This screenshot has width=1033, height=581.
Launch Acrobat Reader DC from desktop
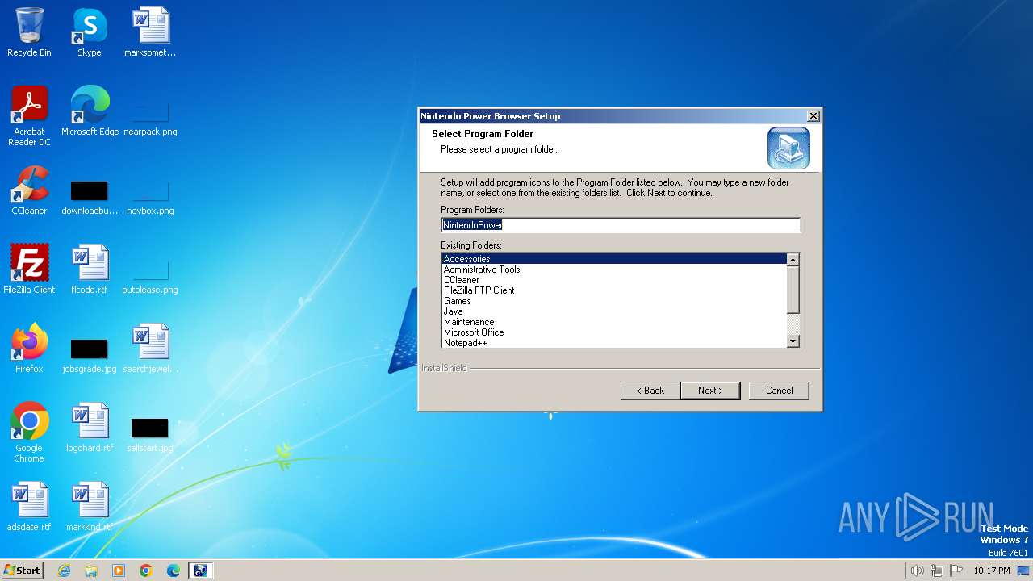29,116
